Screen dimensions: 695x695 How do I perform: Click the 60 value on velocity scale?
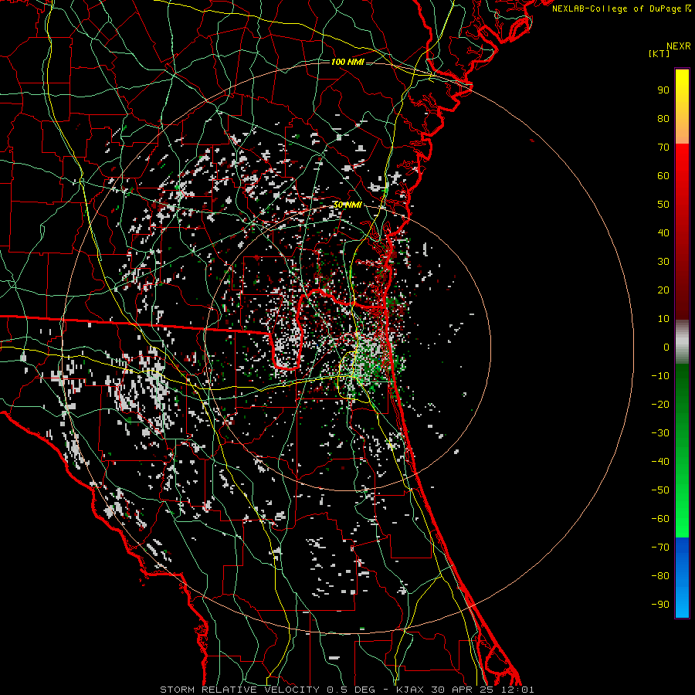(663, 175)
